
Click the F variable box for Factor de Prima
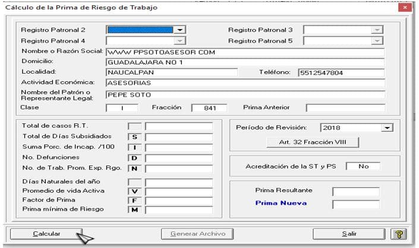click(135, 201)
